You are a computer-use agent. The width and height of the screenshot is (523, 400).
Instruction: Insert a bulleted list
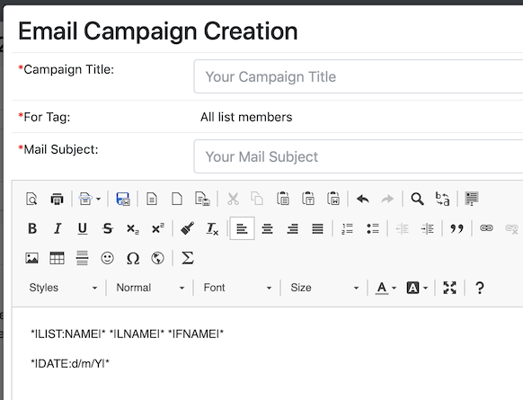[x=373, y=229]
